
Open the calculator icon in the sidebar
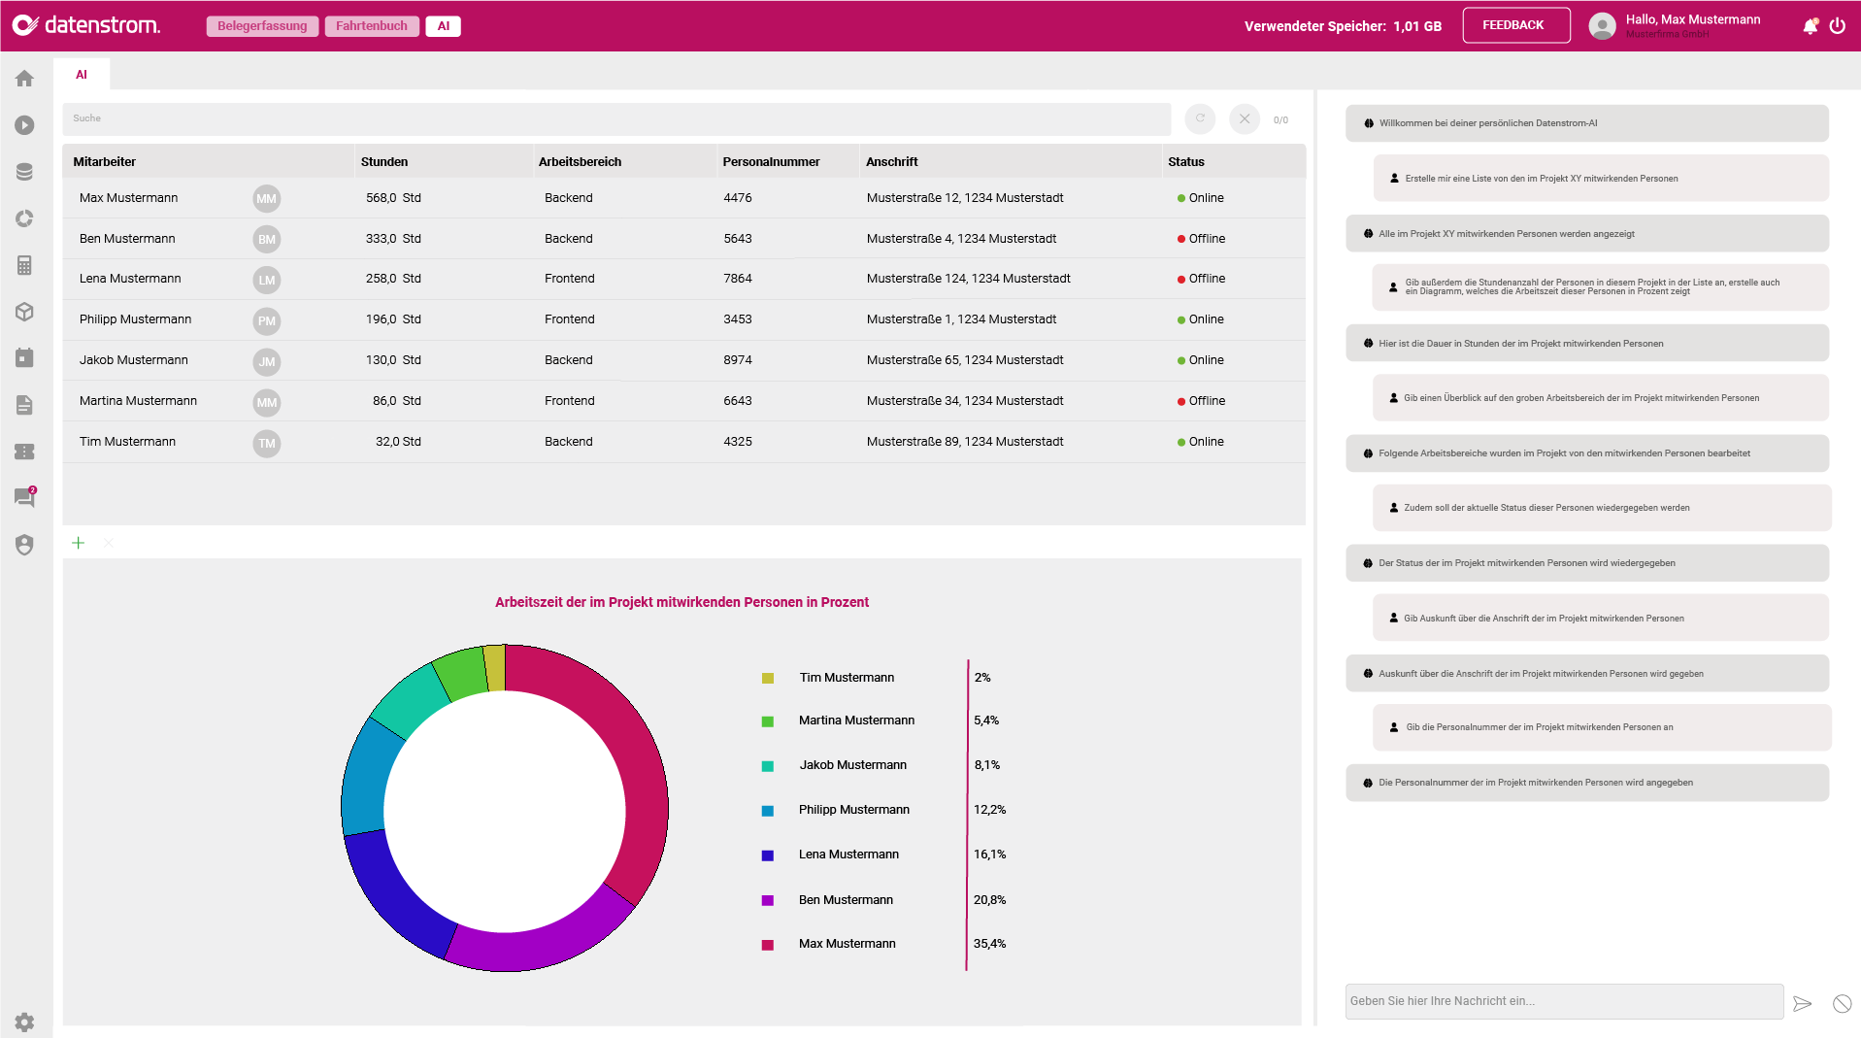point(24,265)
